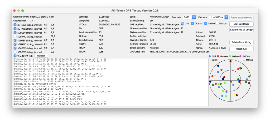Enable the $BDGSV sträng checkbox
Screen dimensions: 270x123
pyautogui.click(x=15, y=52)
